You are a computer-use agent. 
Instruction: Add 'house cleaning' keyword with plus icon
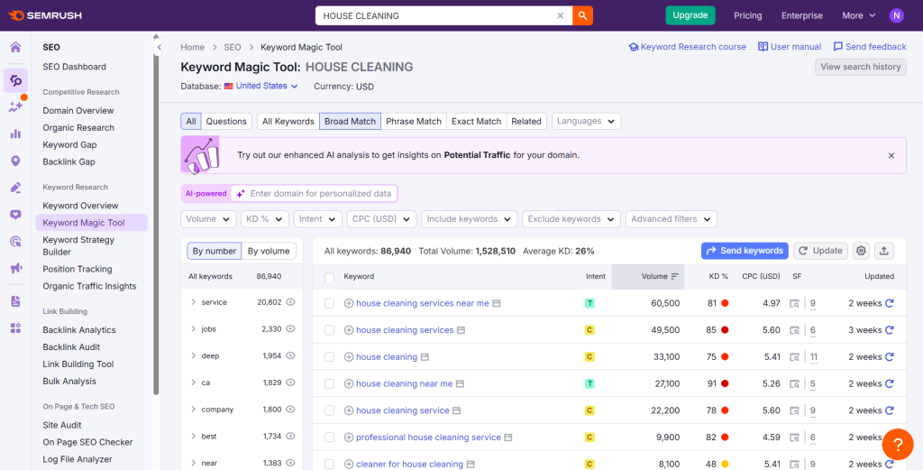pyautogui.click(x=349, y=357)
